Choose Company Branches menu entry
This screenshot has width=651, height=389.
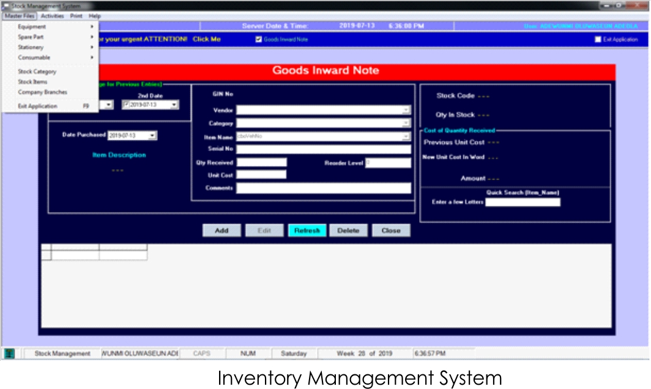point(42,92)
